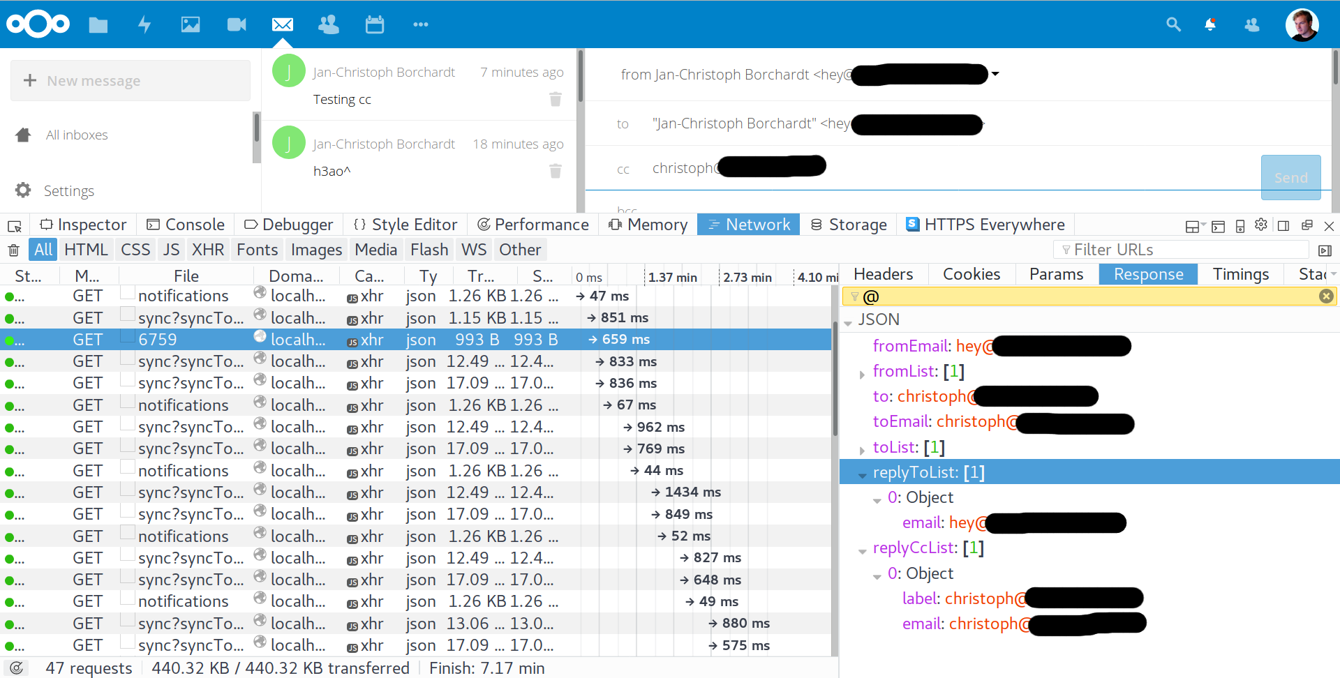Delete the 'Testing cc' email with trash icon
Viewport: 1340px width, 678px height.
click(x=556, y=99)
